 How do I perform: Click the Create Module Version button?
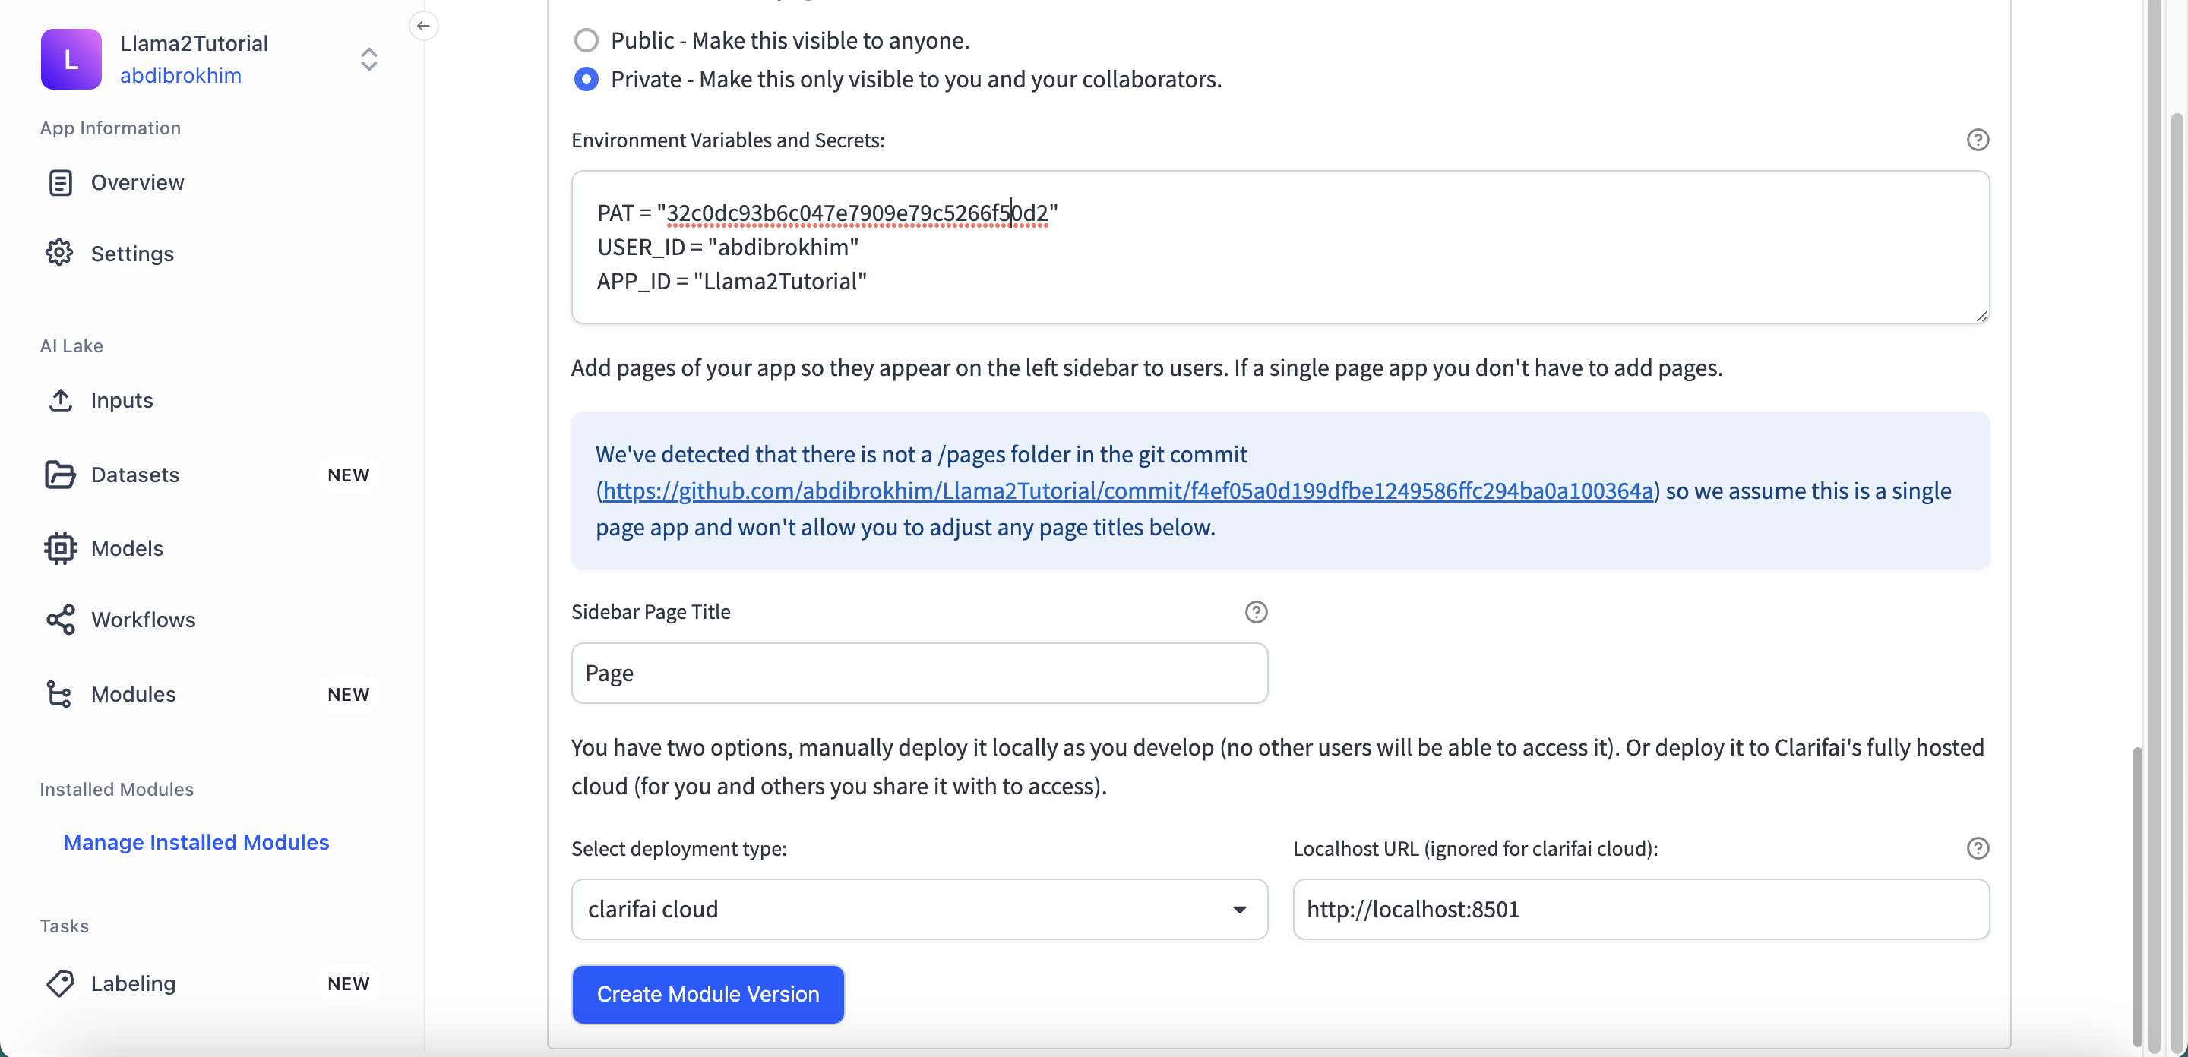click(x=707, y=994)
